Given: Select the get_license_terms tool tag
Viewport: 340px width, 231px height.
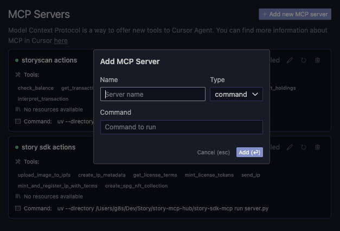Looking at the screenshot, I should pos(155,175).
